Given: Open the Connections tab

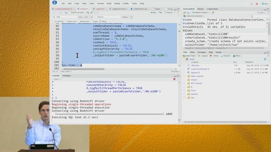Looking at the screenshot, I should click(212, 9).
